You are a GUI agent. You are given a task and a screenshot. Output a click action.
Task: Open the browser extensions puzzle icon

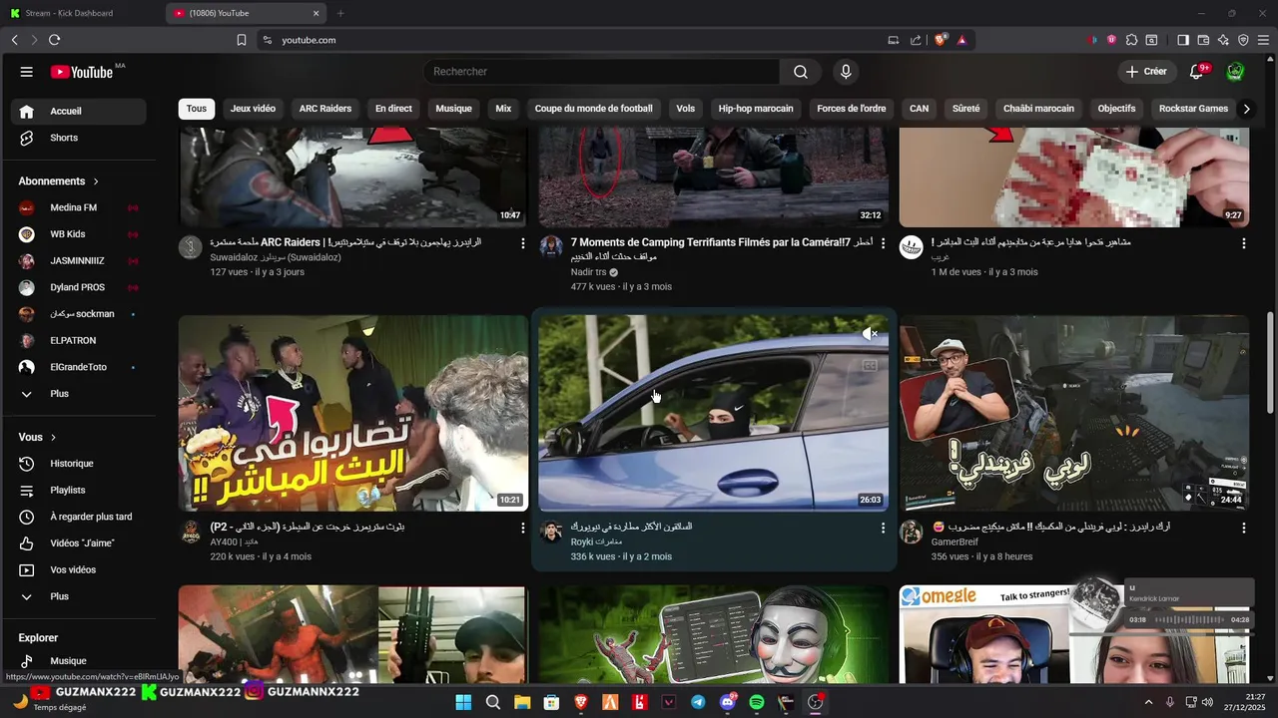tap(1131, 40)
